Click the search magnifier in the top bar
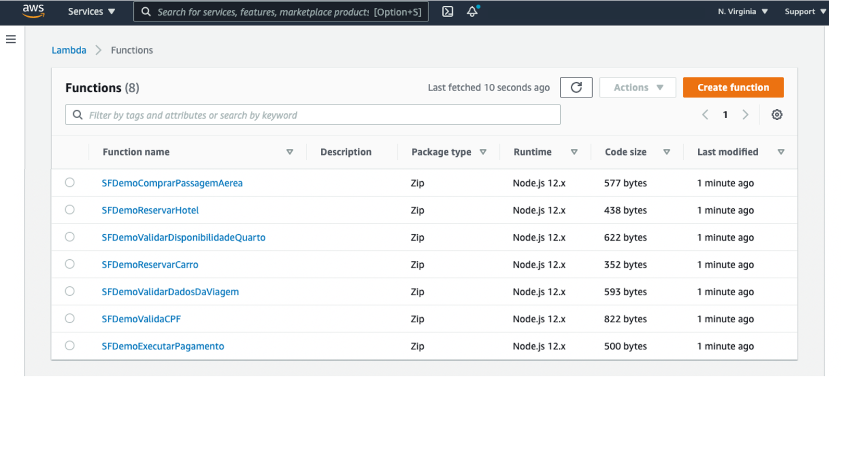The width and height of the screenshot is (855, 456). tap(146, 11)
